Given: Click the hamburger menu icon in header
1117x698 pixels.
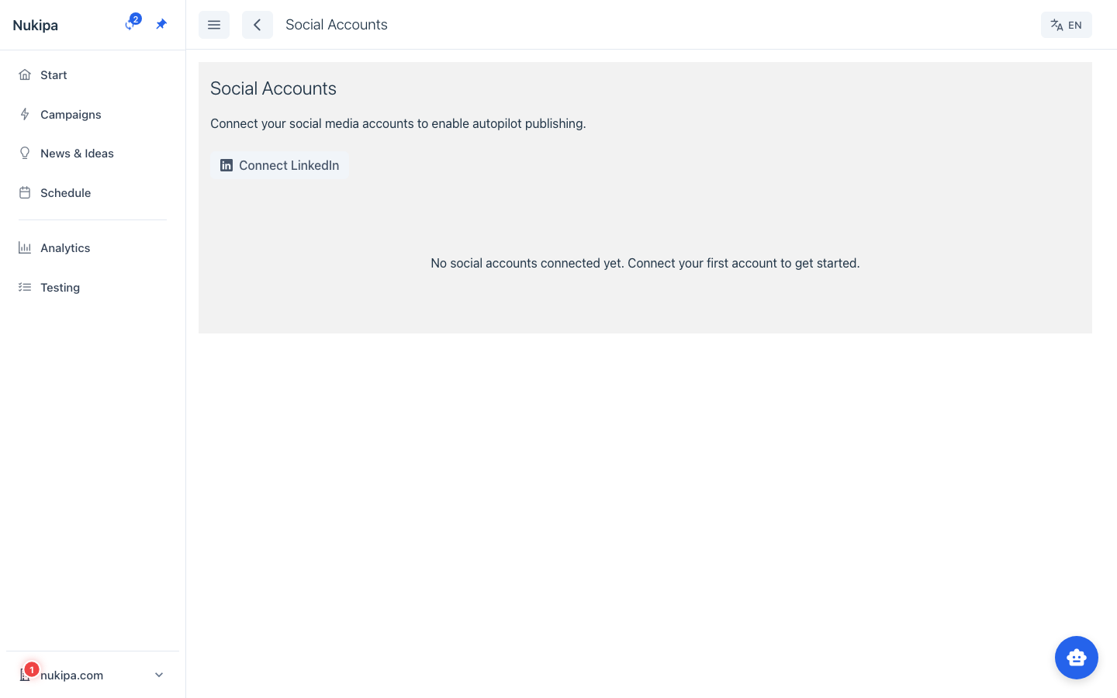Looking at the screenshot, I should [214, 25].
